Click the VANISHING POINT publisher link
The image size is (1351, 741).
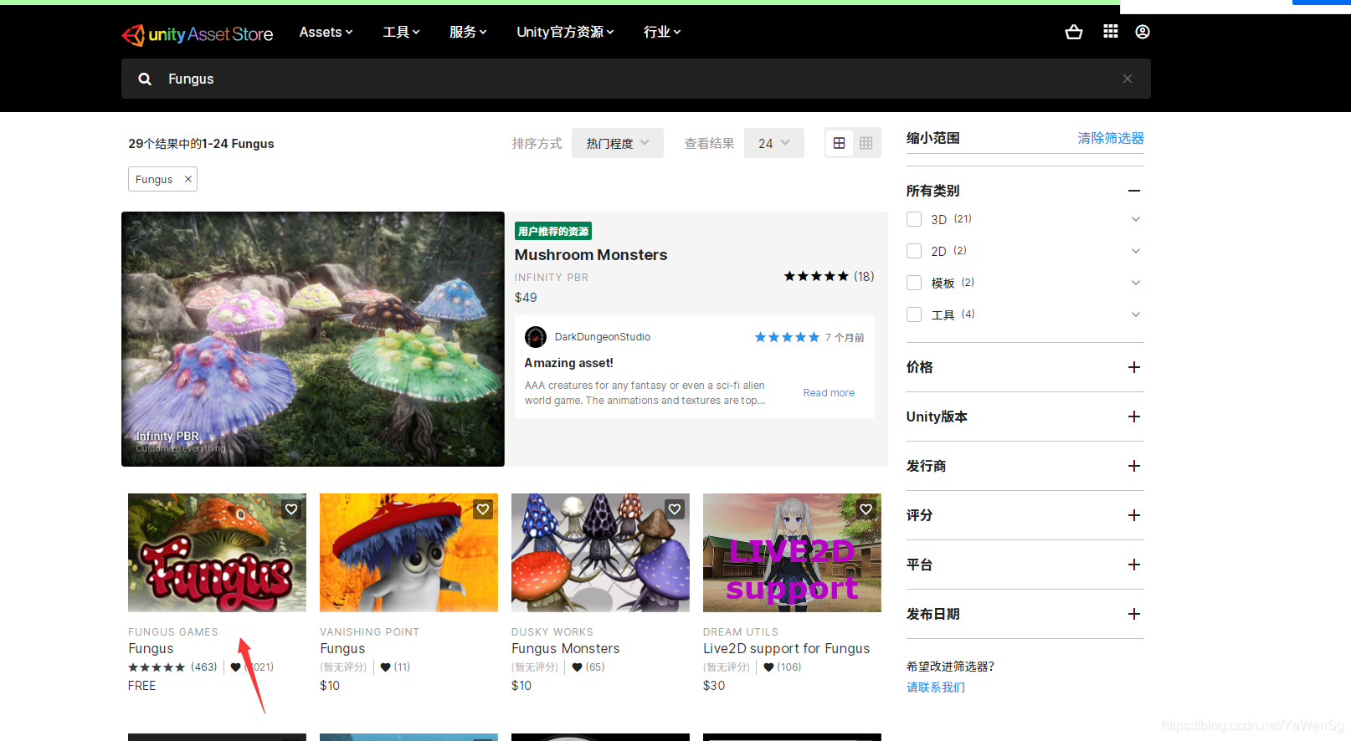[369, 632]
